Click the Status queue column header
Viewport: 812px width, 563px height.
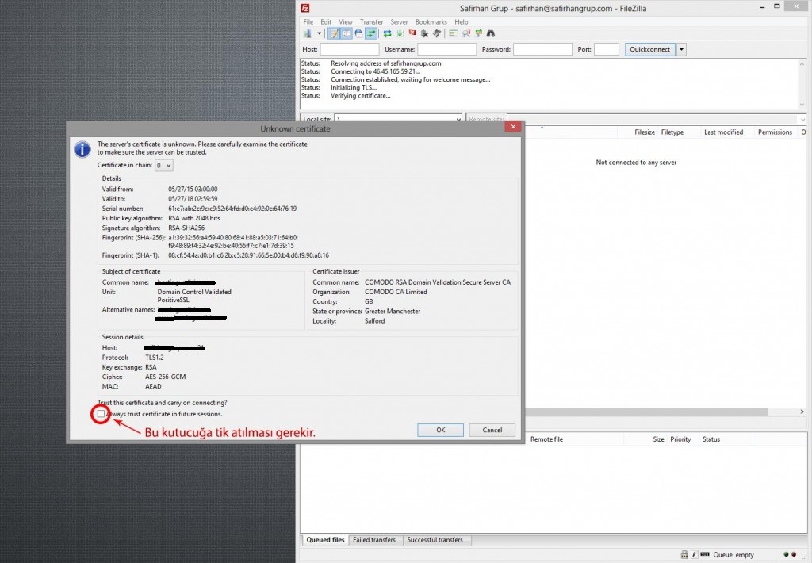tap(711, 439)
